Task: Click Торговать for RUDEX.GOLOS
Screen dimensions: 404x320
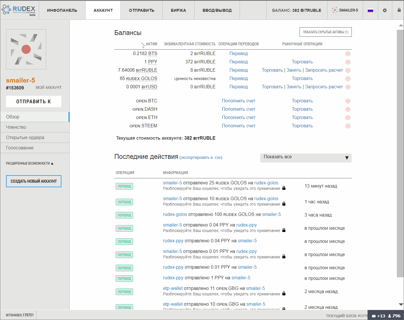Action: point(302,79)
